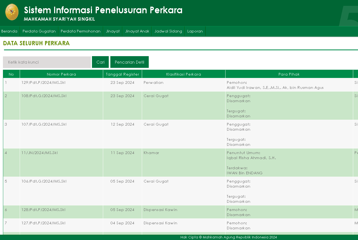Open the Jinayat menu
358x240 pixels.
click(112, 31)
